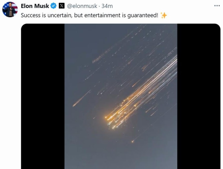Image resolution: width=223 pixels, height=169 pixels.
Task: Open Elon Musk's profile avatar
Action: [x=10, y=10]
